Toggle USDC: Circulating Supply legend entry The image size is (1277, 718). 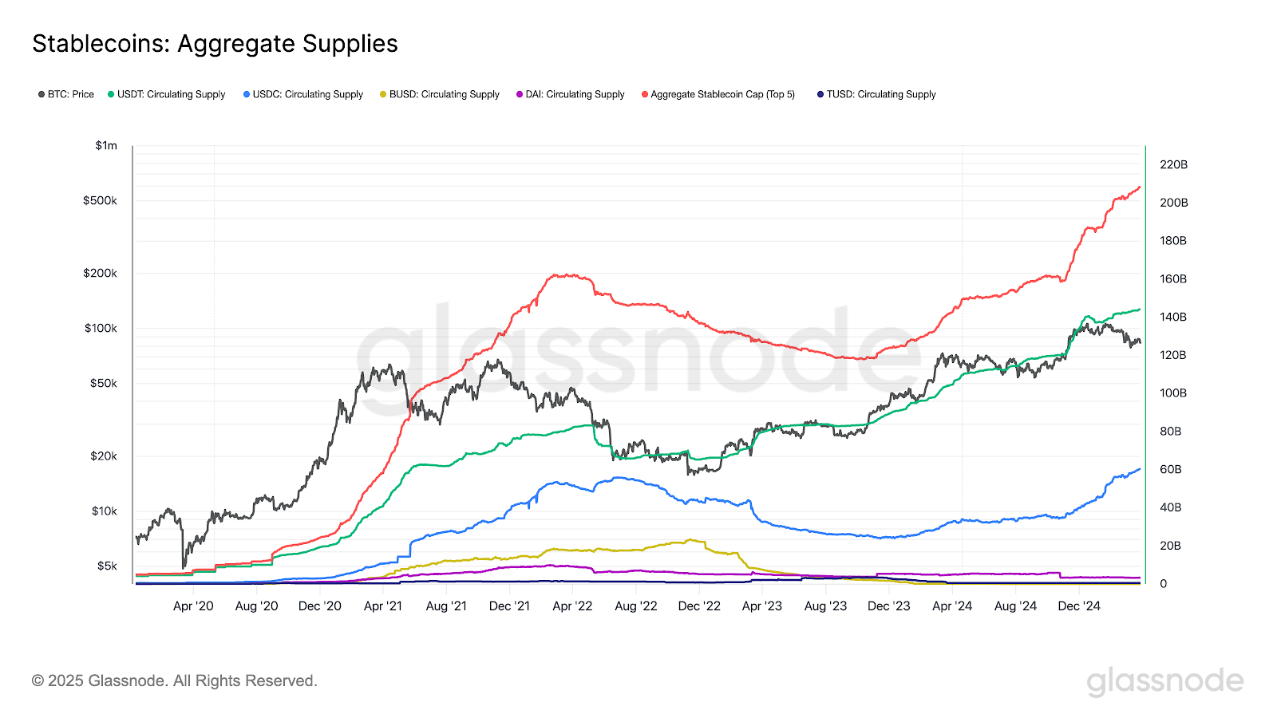[303, 94]
